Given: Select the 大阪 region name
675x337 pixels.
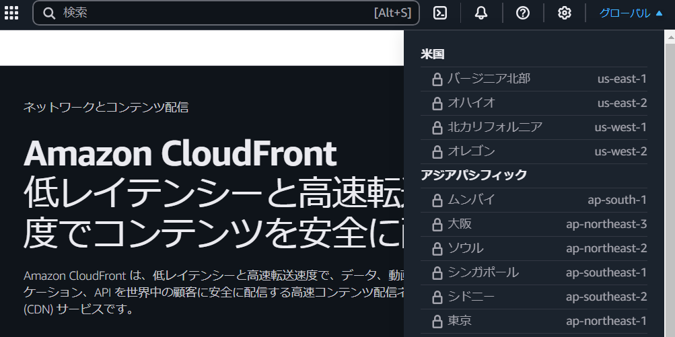Looking at the screenshot, I should (460, 223).
